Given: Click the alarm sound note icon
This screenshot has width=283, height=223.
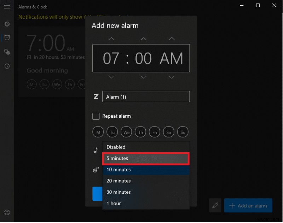Looking at the screenshot, I should click(x=95, y=150).
